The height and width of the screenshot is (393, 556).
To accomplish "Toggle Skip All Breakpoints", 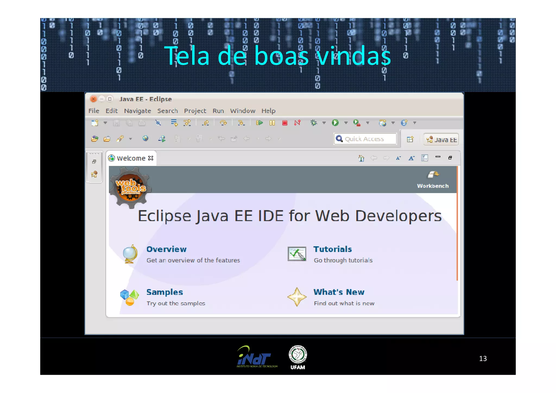I will pyautogui.click(x=158, y=123).
